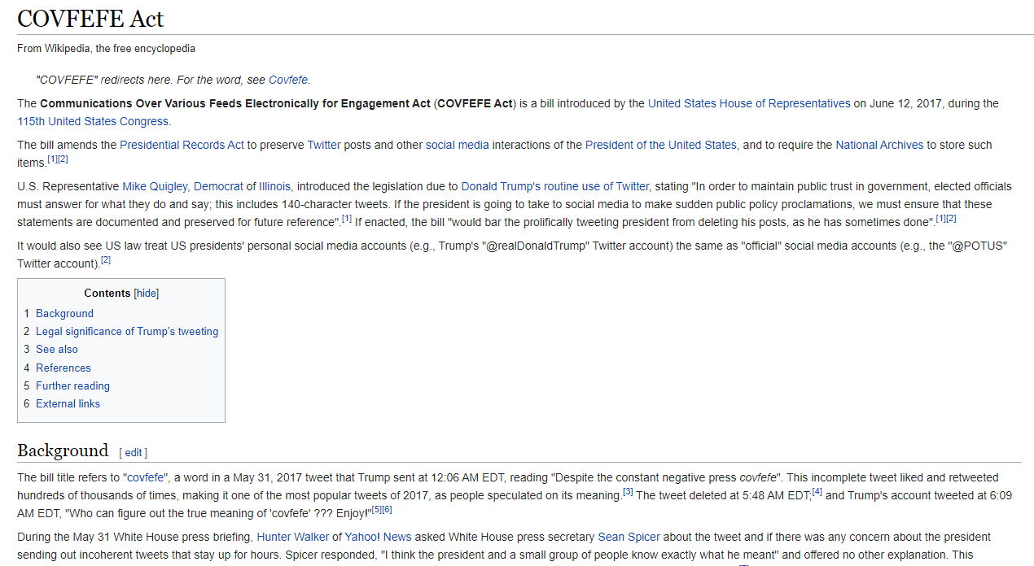Hide the Contents box using [hide]

(x=147, y=294)
